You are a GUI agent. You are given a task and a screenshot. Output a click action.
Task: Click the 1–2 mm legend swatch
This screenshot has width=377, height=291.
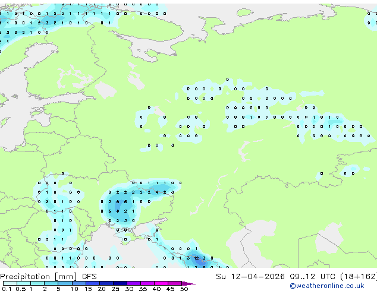37,283
